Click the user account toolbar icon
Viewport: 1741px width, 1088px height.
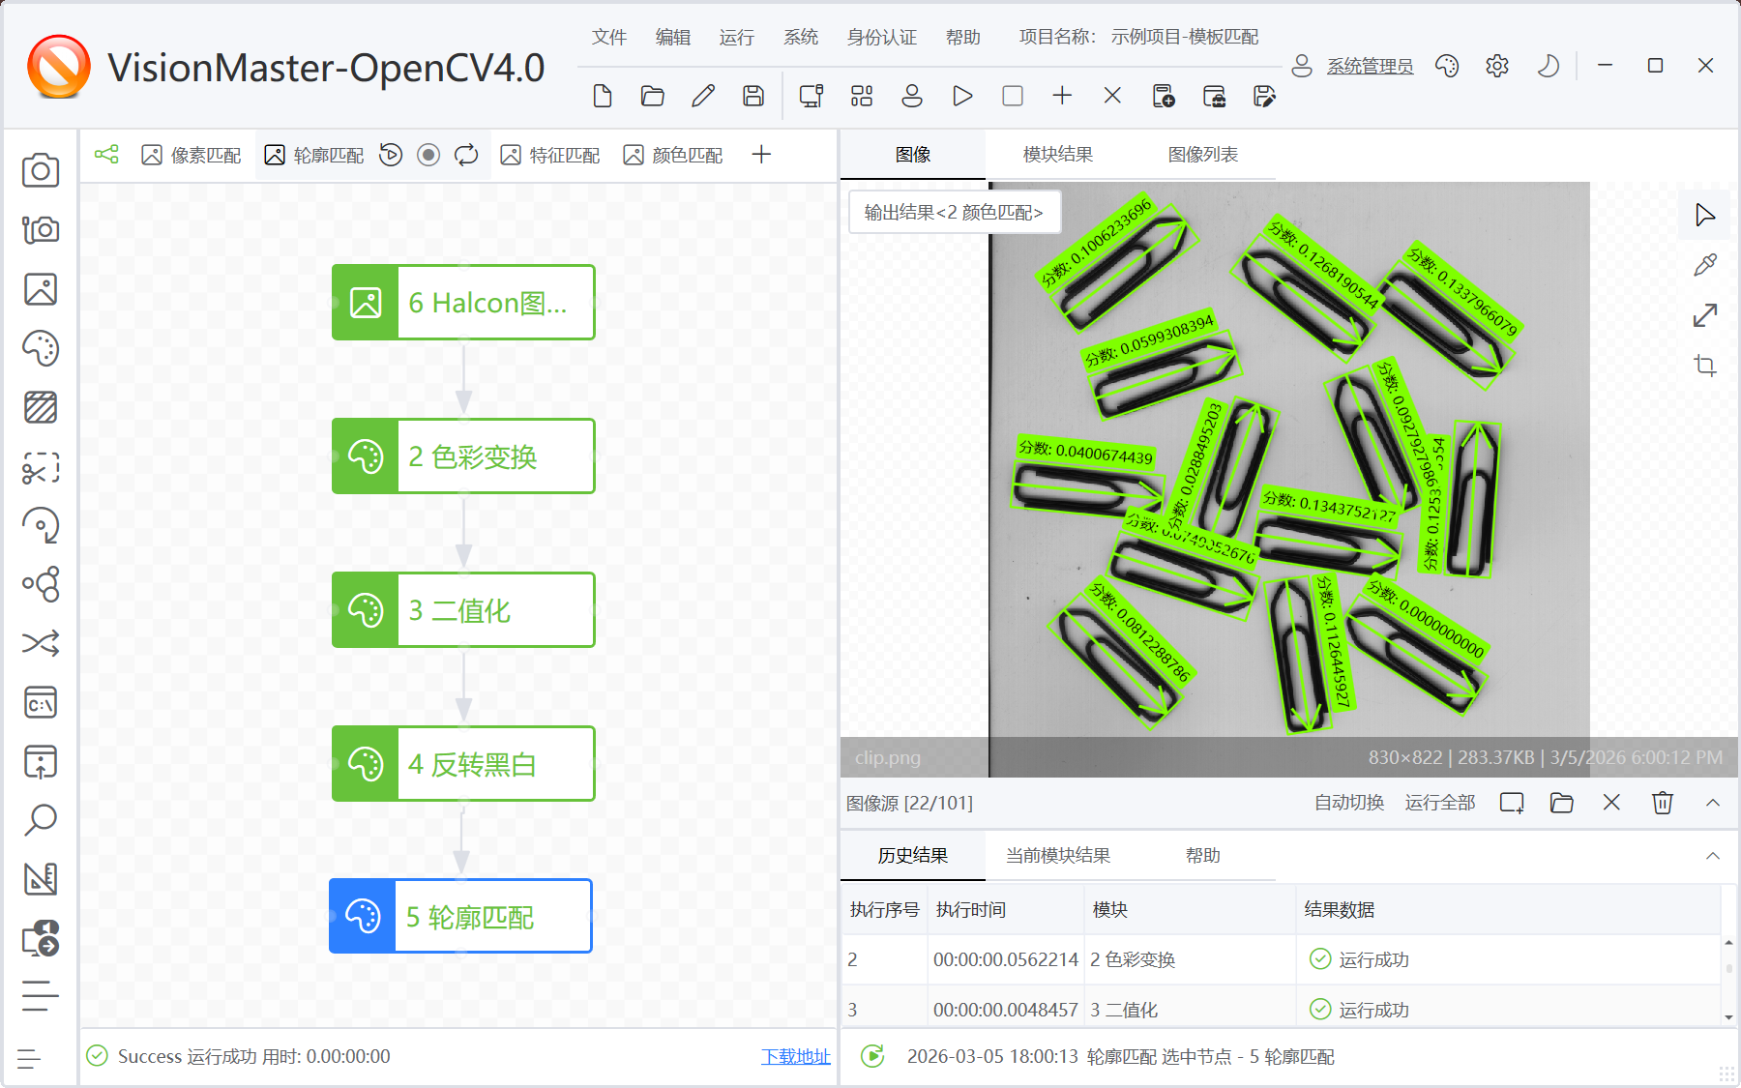click(x=912, y=96)
